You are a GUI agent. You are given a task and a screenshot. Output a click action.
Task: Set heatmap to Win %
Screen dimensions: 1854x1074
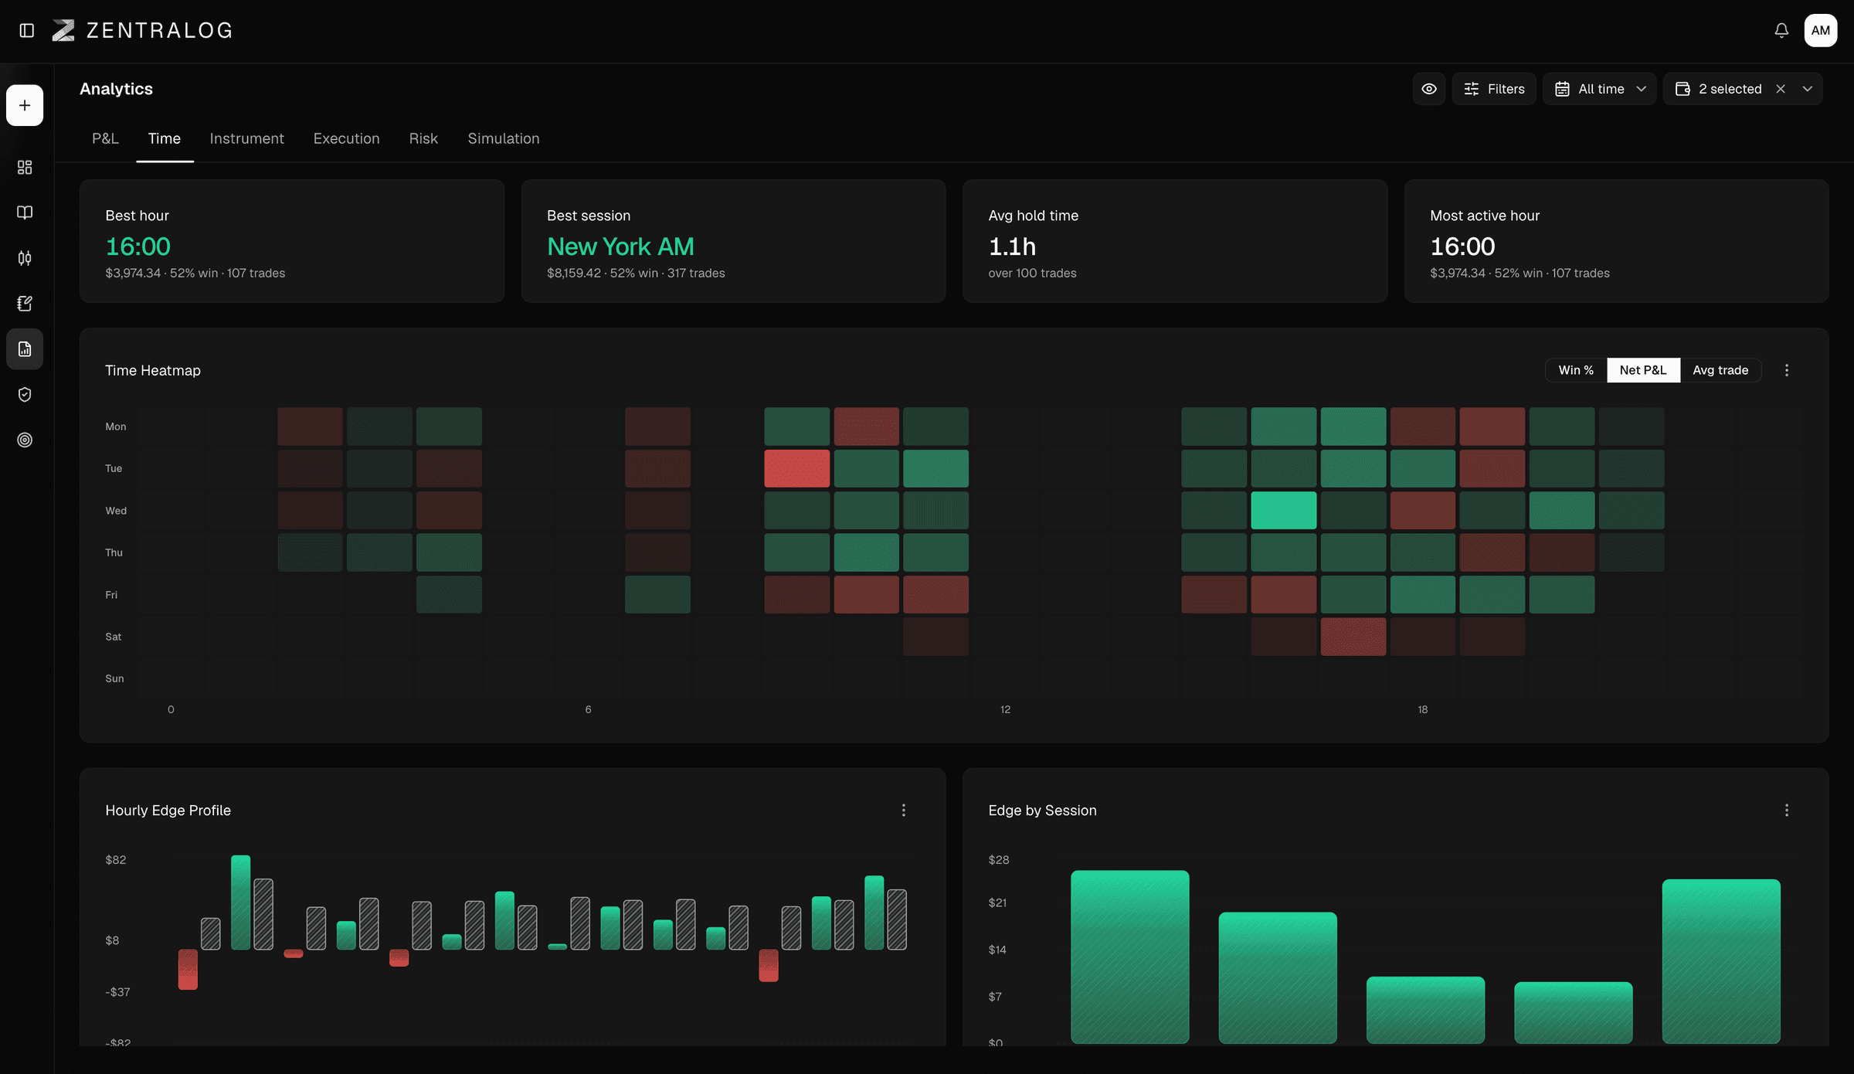[1576, 370]
